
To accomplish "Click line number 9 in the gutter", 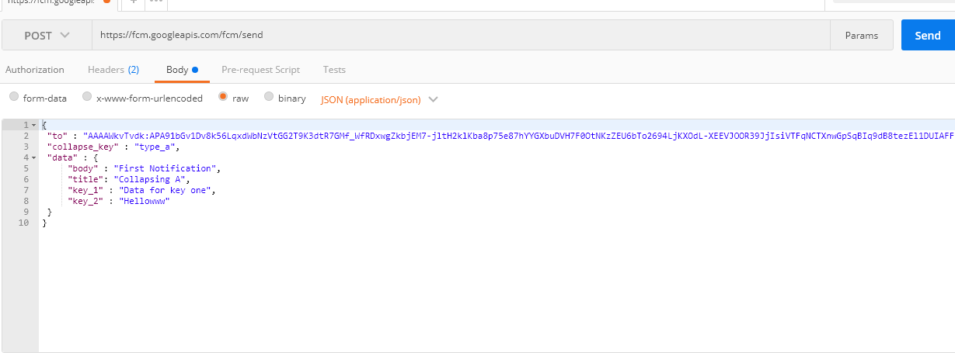I will [x=26, y=212].
